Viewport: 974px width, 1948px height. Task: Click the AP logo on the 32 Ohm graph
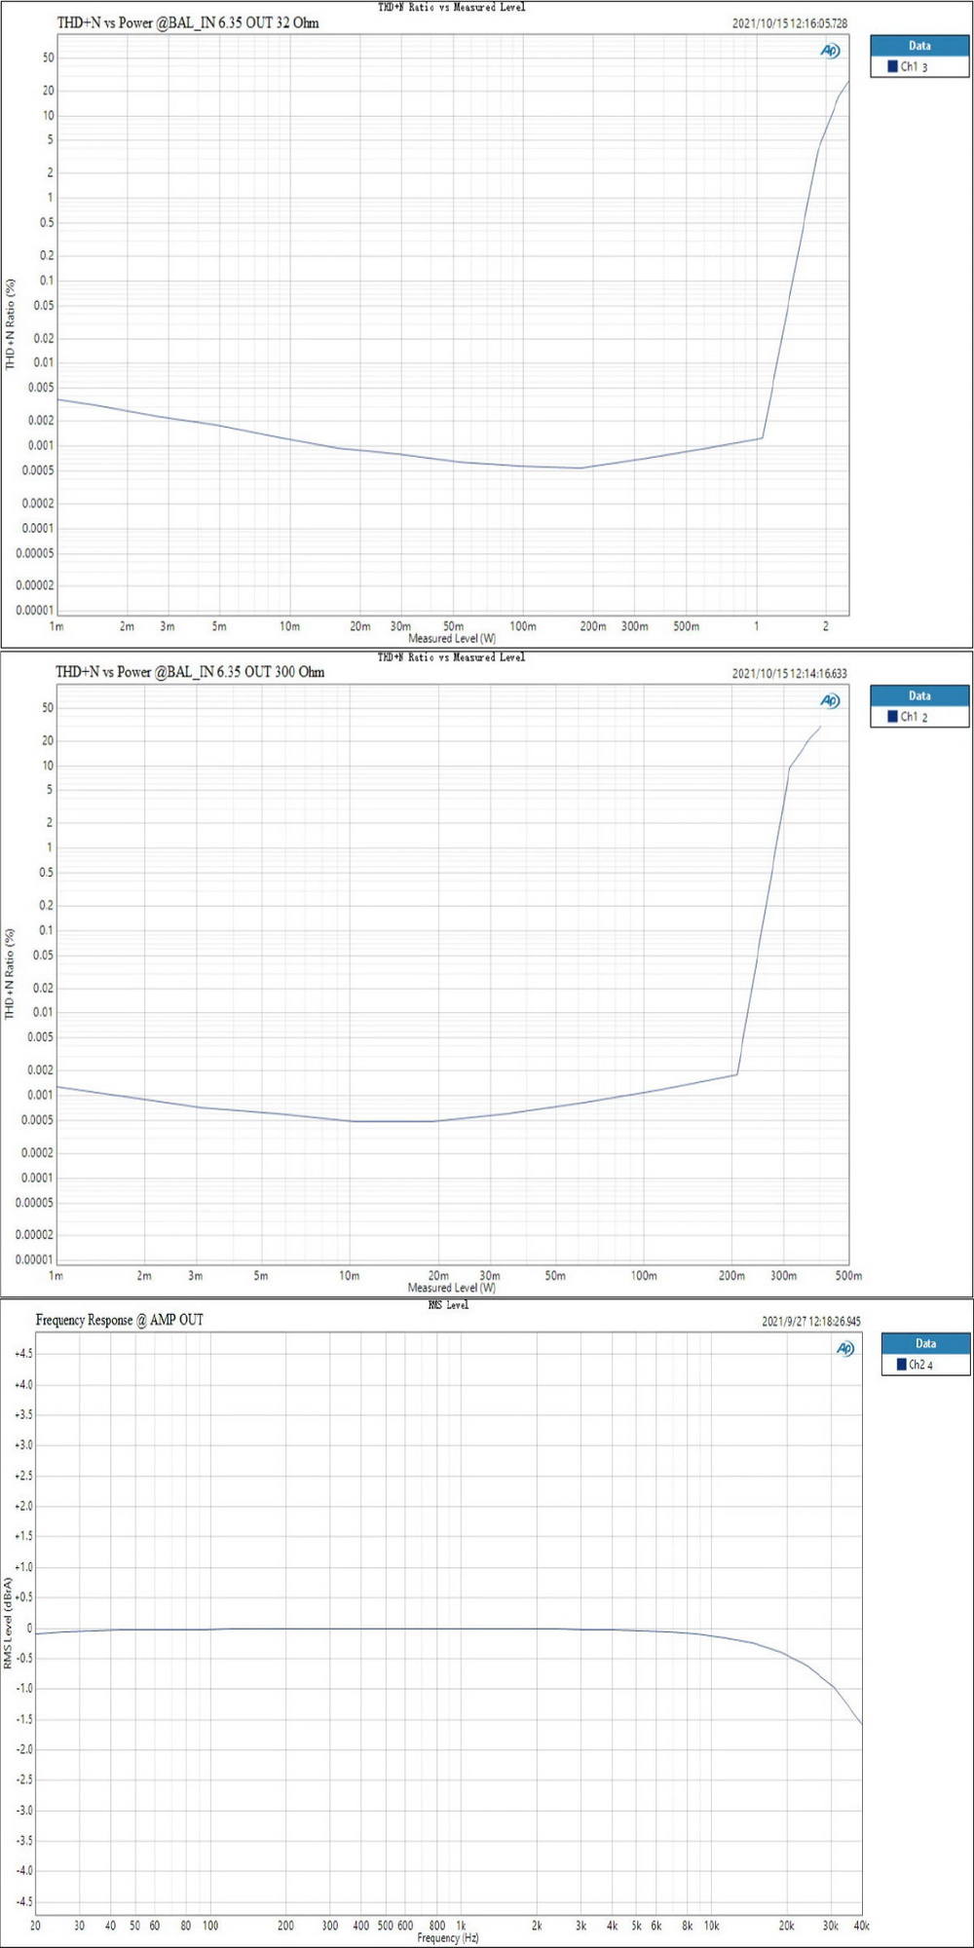830,51
